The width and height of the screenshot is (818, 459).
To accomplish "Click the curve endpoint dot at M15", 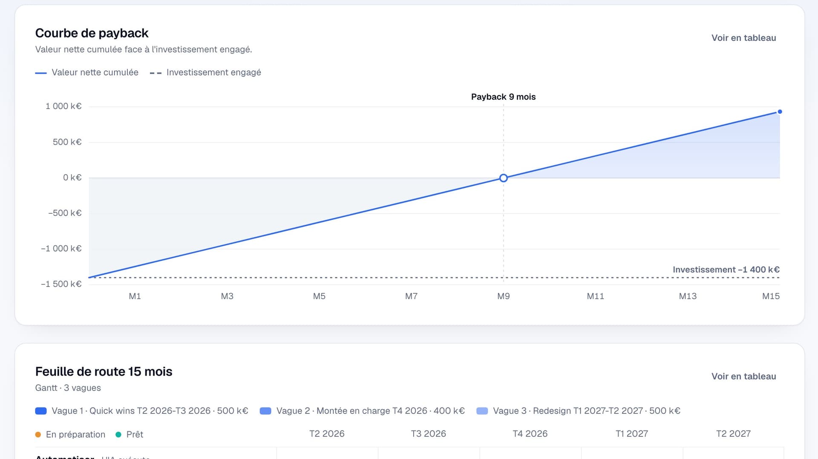I will click(780, 112).
